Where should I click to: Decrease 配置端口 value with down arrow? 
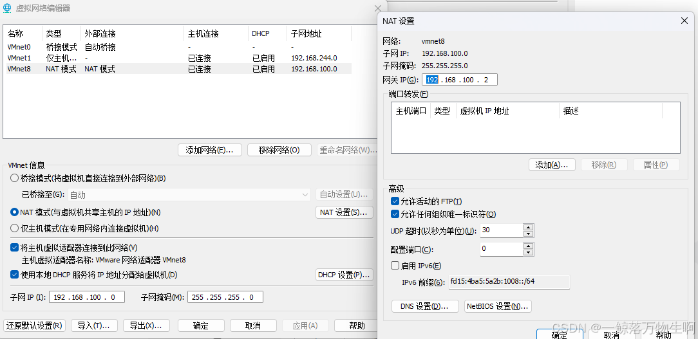point(529,252)
